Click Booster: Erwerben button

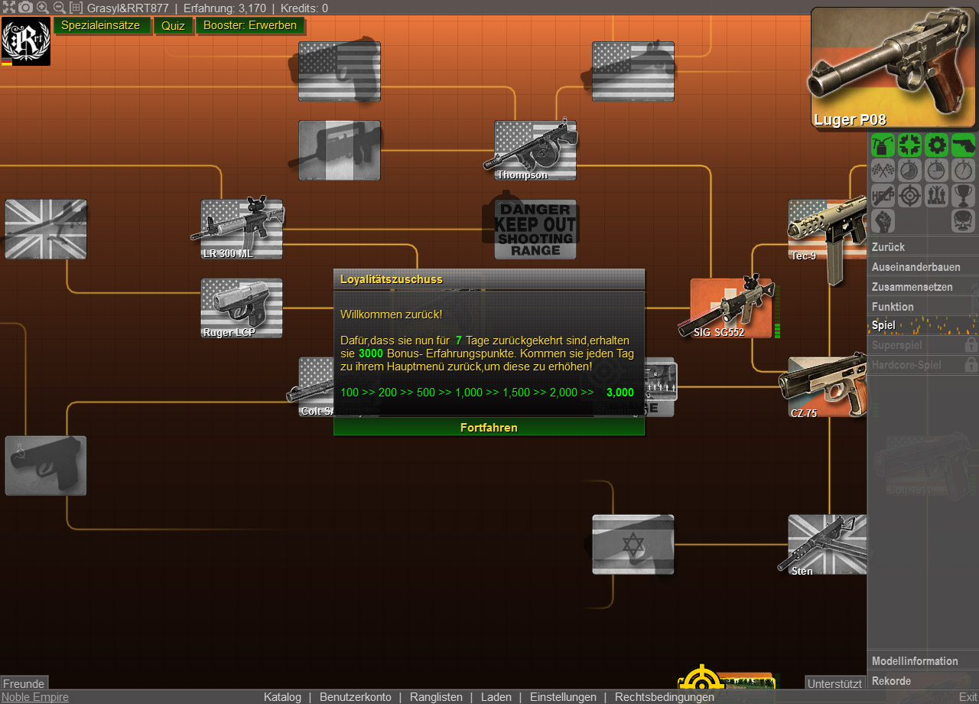pyautogui.click(x=250, y=25)
